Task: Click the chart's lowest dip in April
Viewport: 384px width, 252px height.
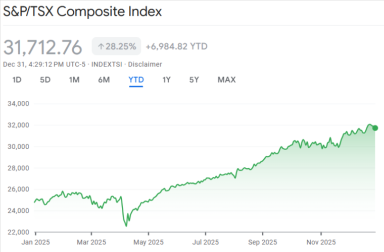Action: click(126, 226)
